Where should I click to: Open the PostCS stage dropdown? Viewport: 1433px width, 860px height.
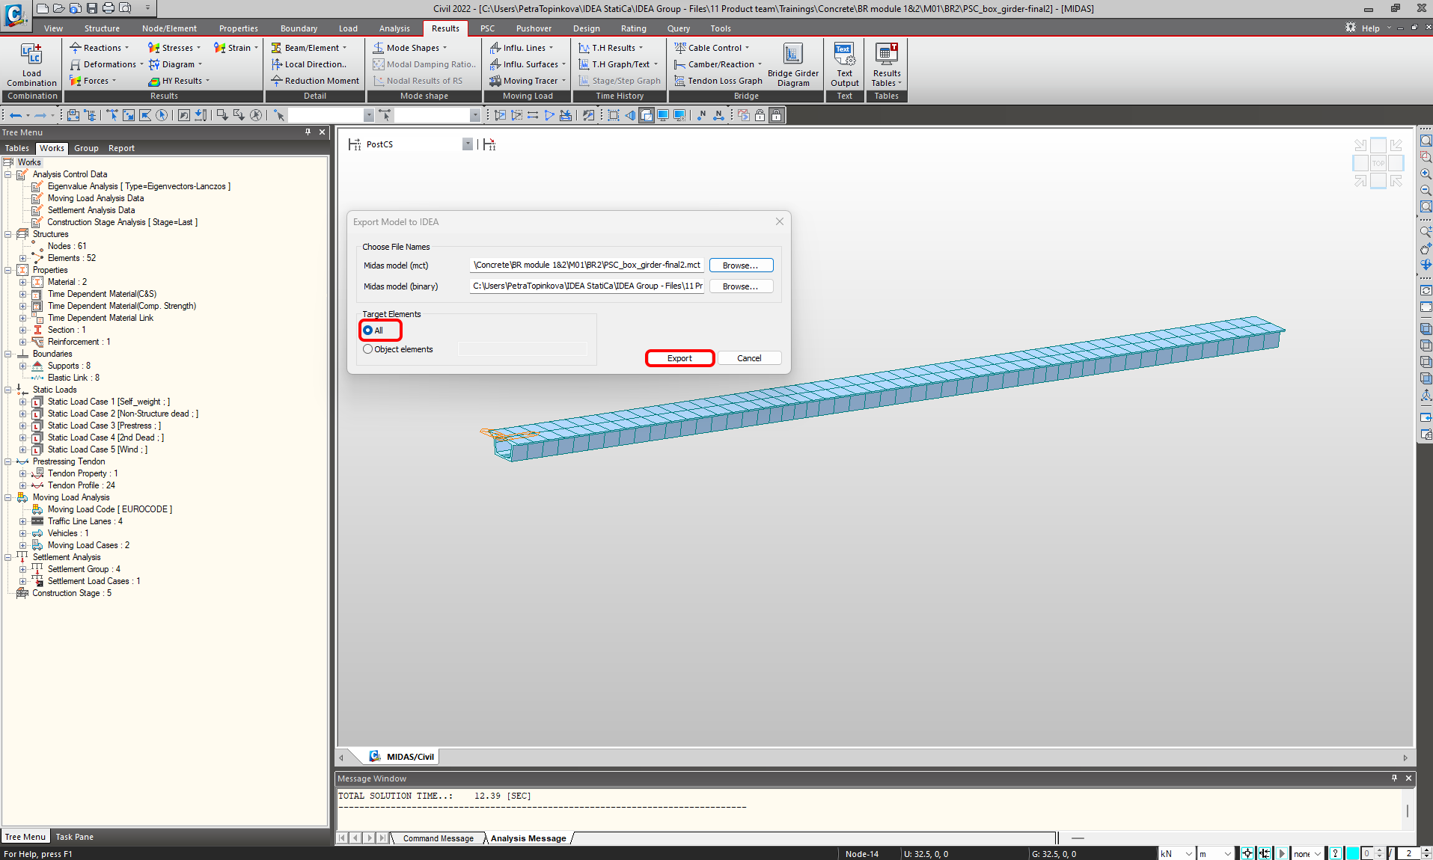[467, 144]
